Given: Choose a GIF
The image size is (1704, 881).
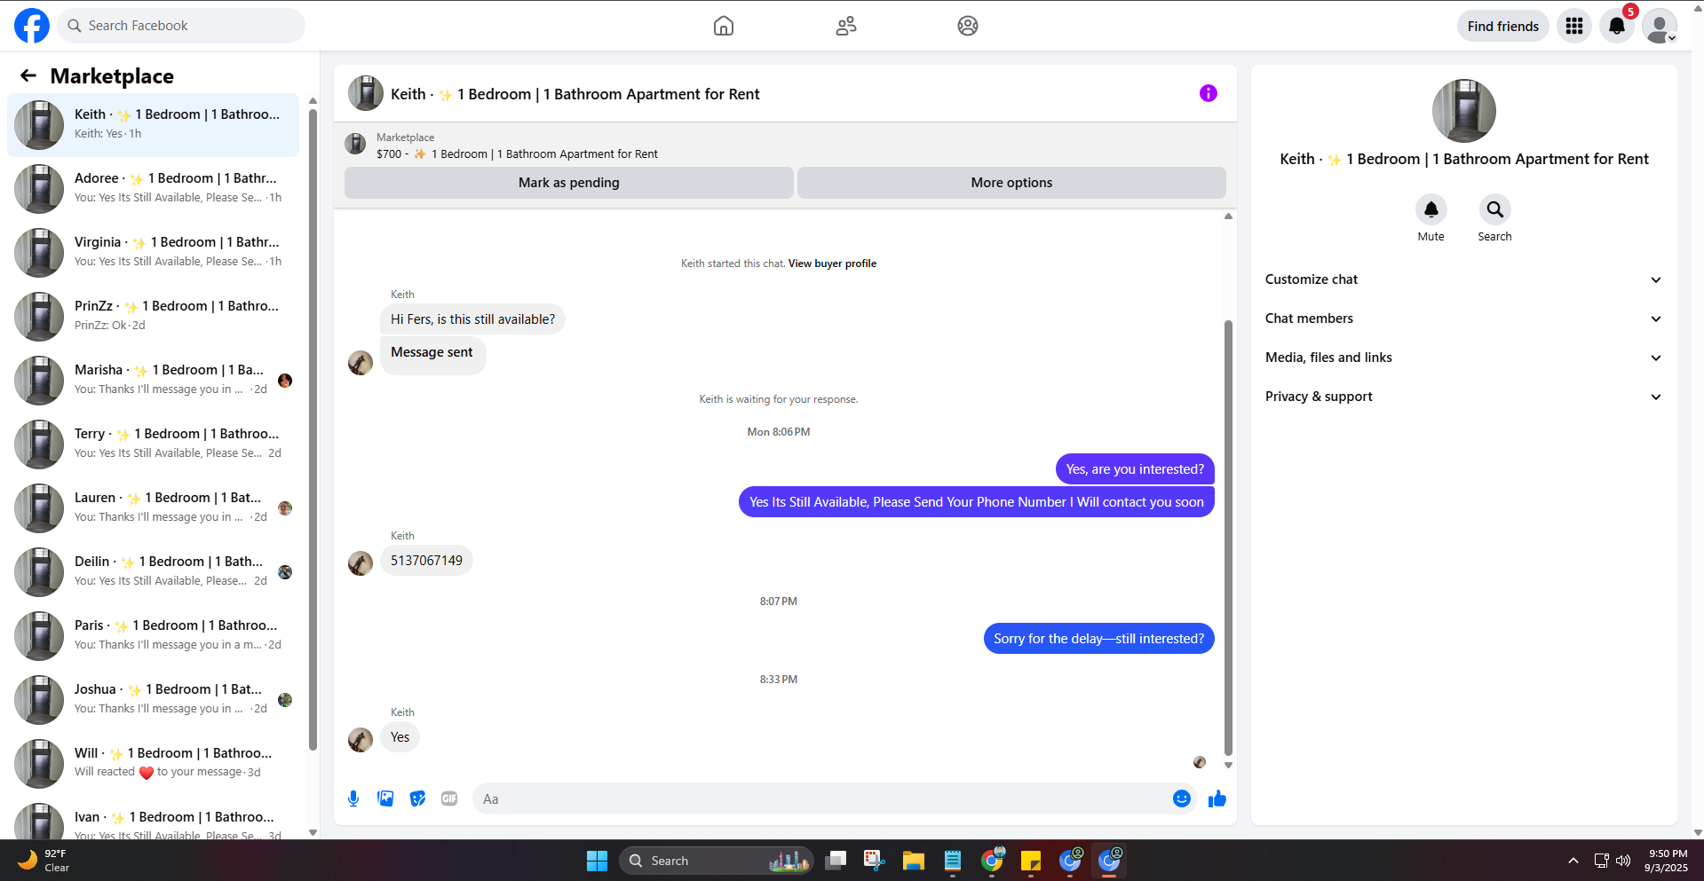Looking at the screenshot, I should click(449, 798).
